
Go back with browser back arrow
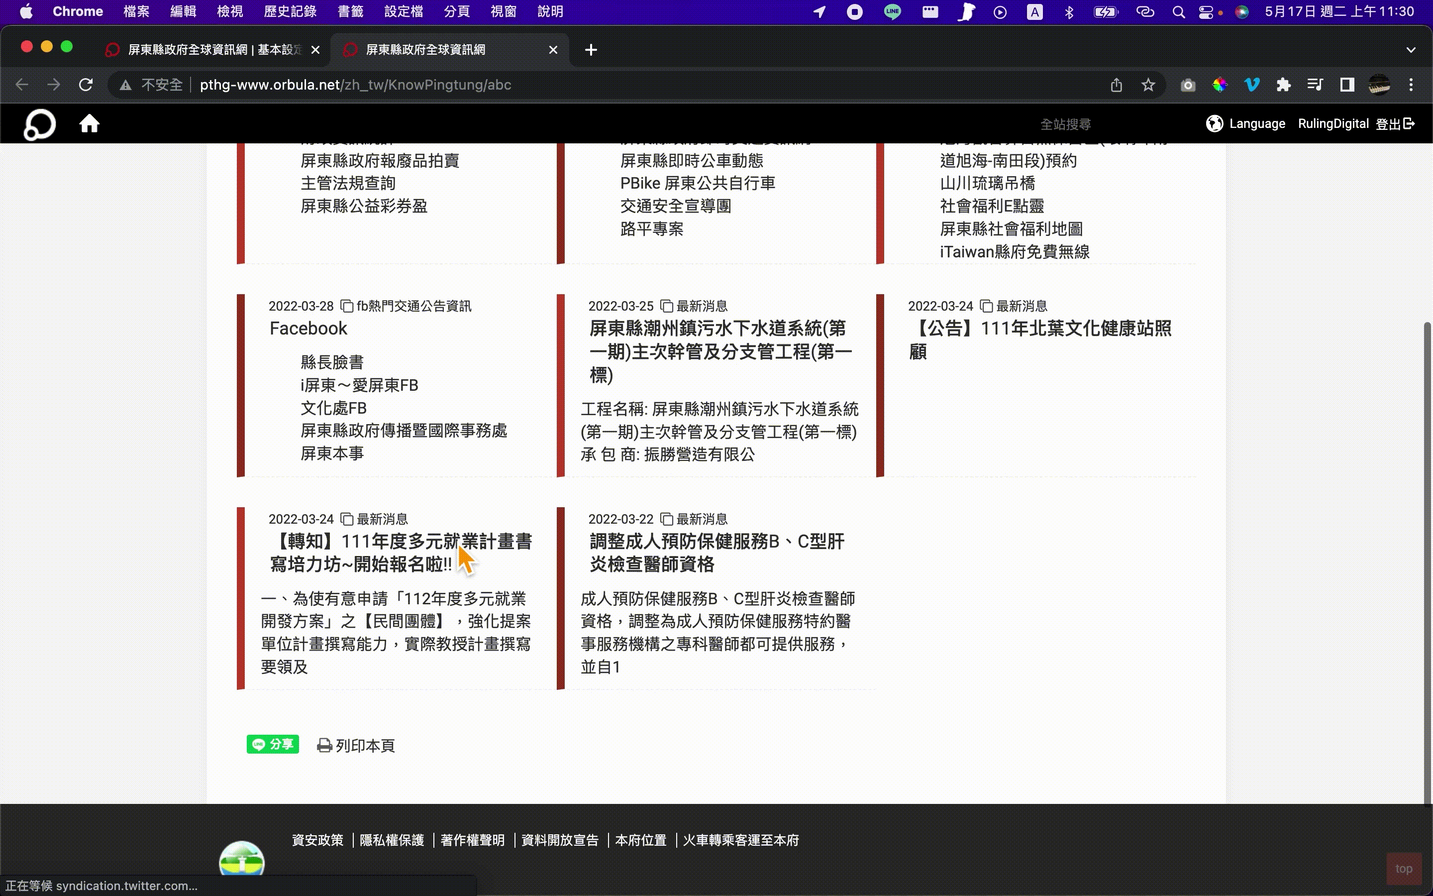(22, 85)
